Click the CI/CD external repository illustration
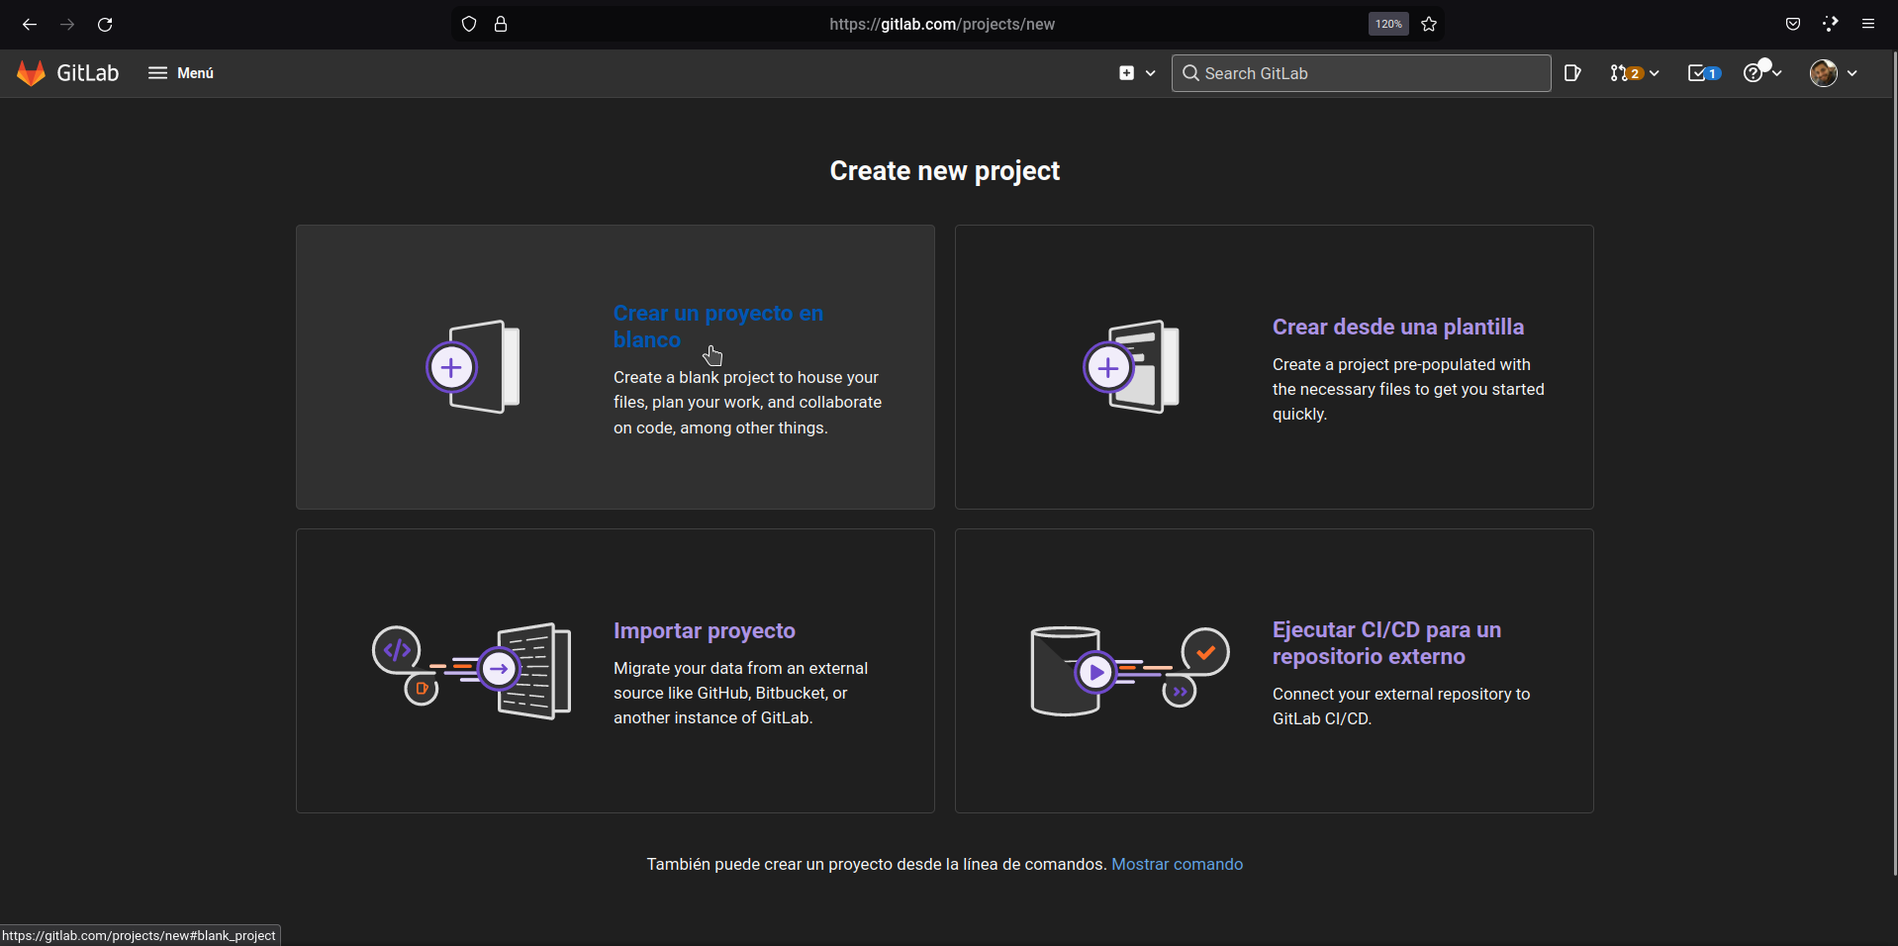Viewport: 1898px width, 946px height. (1130, 671)
